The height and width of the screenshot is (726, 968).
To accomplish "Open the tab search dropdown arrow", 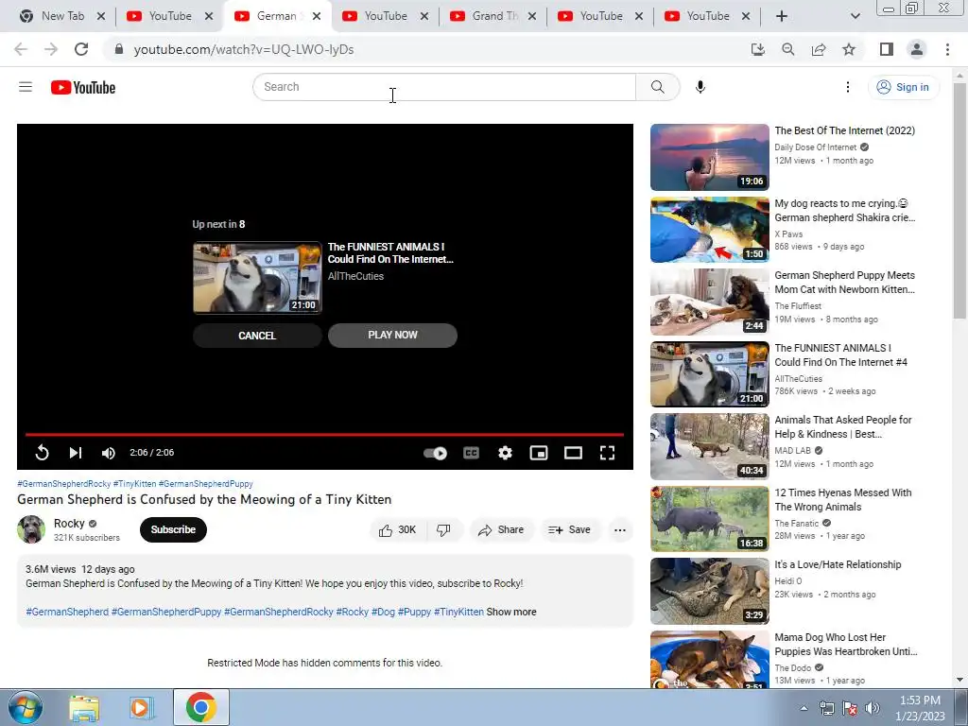I will coord(855,16).
